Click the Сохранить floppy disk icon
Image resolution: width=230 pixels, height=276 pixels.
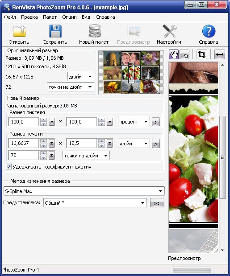click(x=55, y=31)
